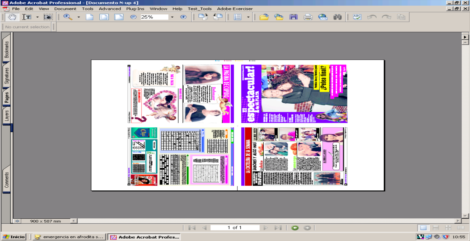Select the Hand tool

[x=12, y=17]
